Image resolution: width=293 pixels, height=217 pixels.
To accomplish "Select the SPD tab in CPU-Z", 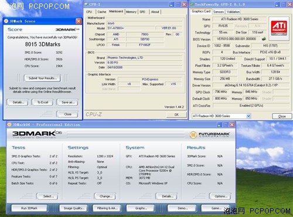I will 142,12.
